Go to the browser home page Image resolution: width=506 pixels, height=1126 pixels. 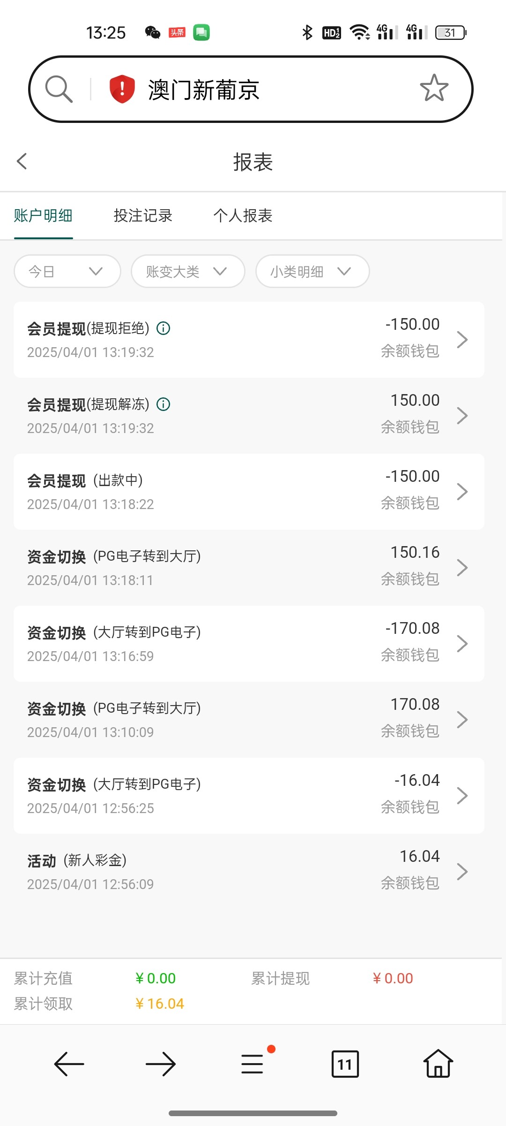click(438, 1064)
